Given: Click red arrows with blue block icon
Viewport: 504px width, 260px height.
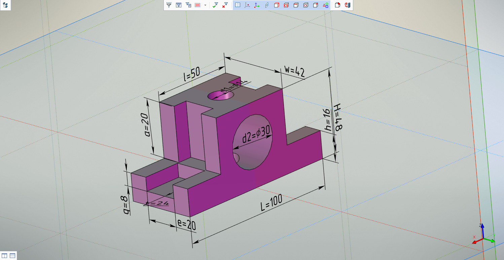Looking at the screenshot, I should 348,5.
